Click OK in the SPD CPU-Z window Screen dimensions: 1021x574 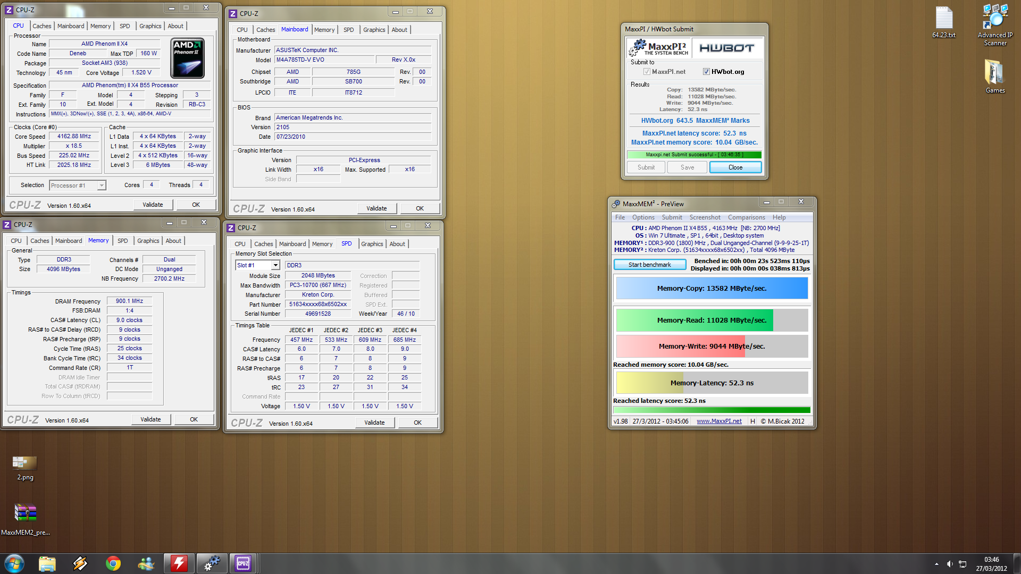(417, 423)
